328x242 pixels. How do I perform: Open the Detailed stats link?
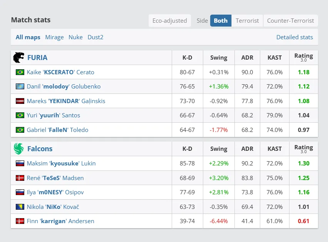click(x=295, y=37)
